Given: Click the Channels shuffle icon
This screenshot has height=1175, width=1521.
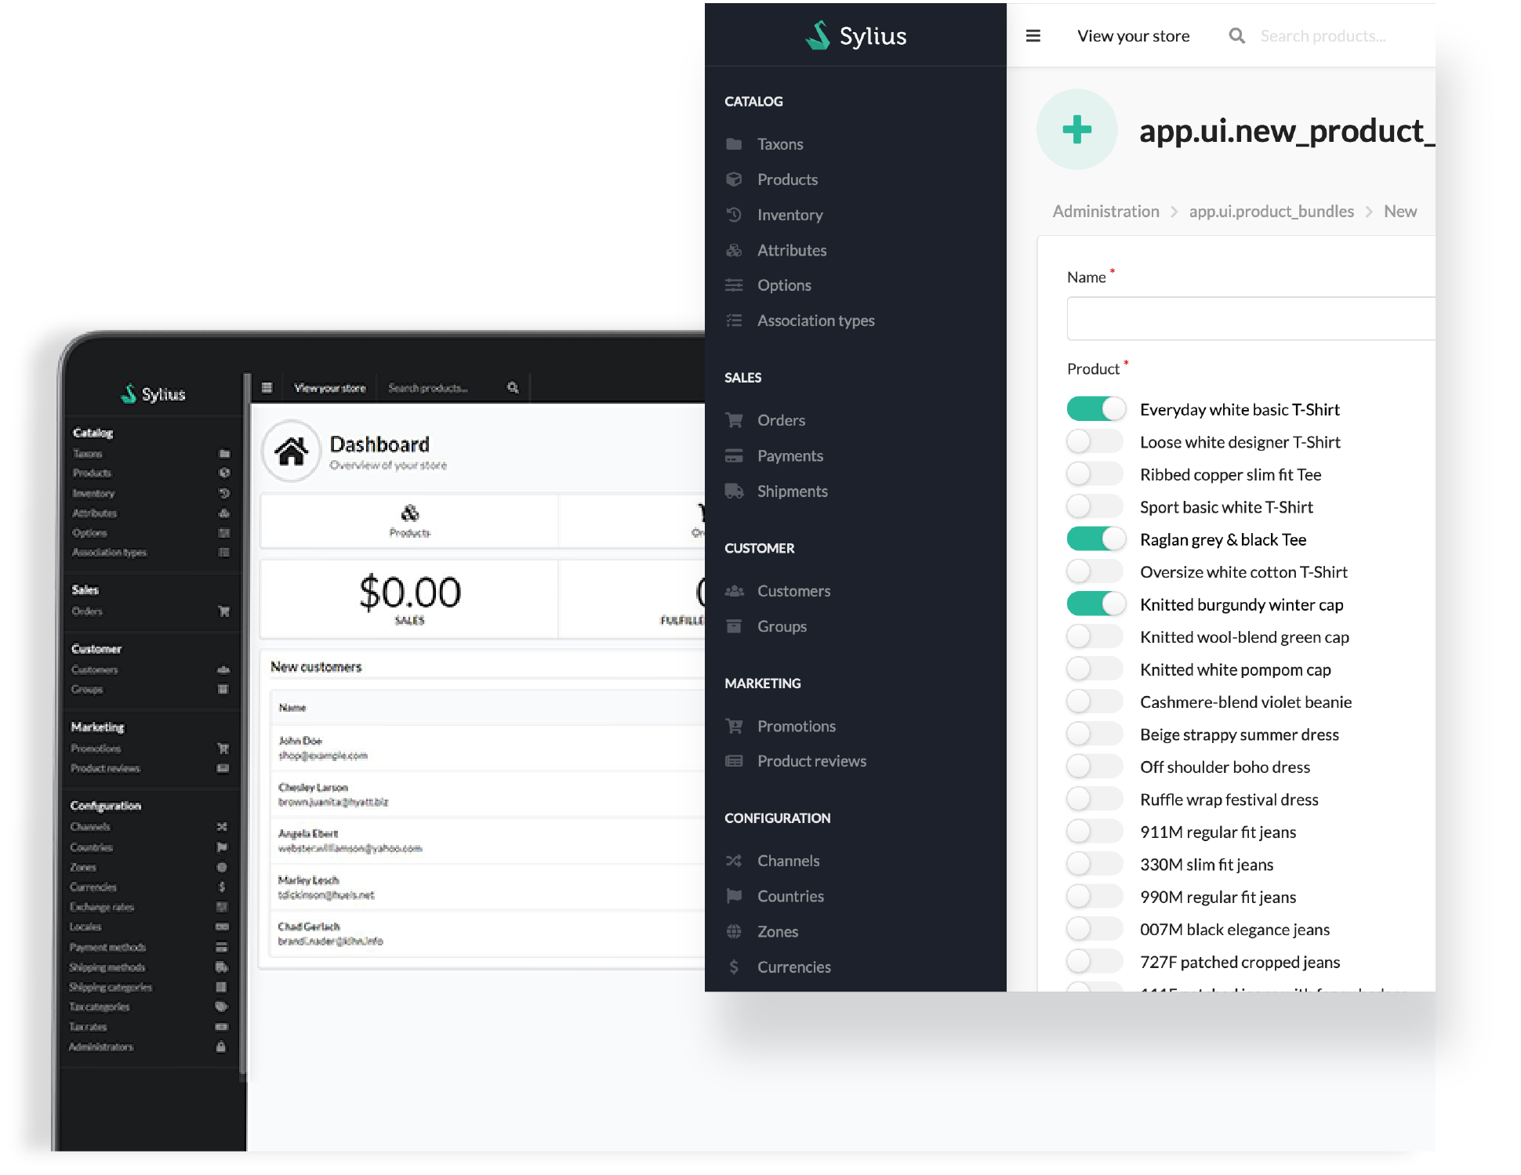Looking at the screenshot, I should [734, 861].
